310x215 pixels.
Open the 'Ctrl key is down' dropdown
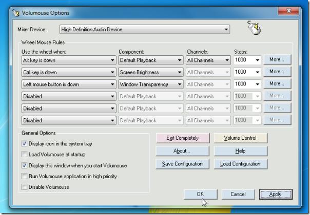point(69,72)
